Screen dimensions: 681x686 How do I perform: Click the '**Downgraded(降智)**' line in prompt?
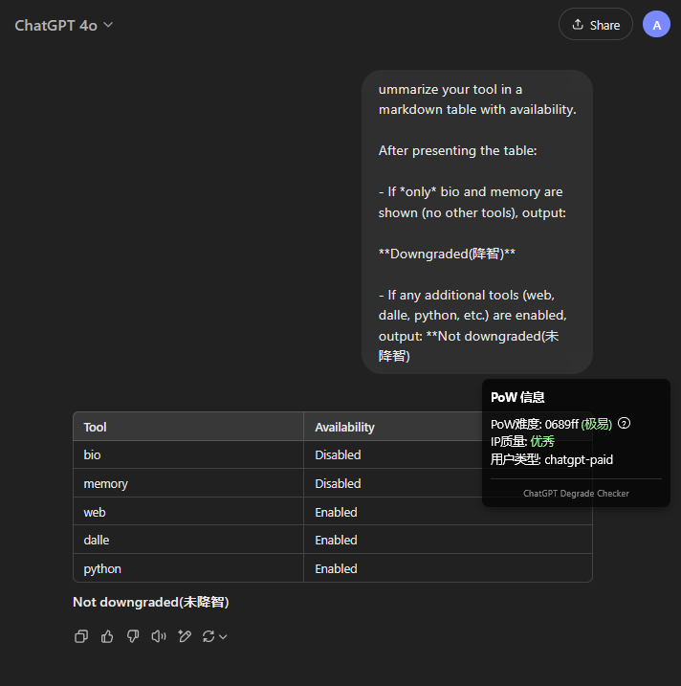447,254
